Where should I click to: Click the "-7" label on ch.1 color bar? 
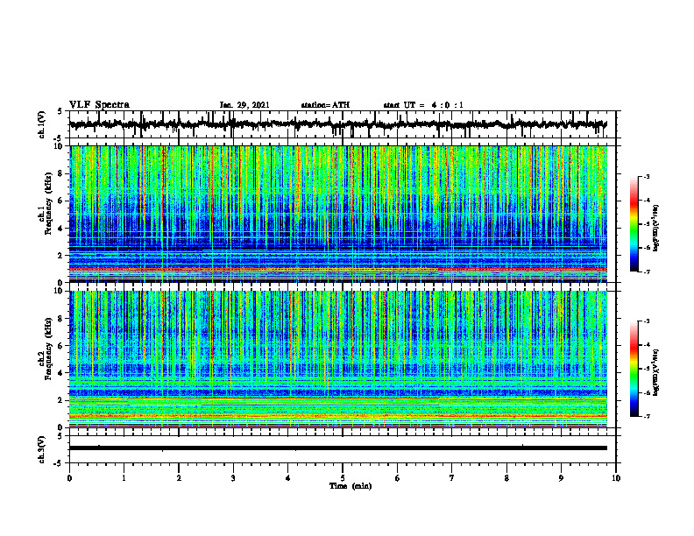647,272
